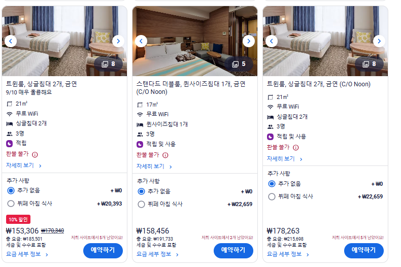
Task: Open photo gallery with 5 images
Action: [x=239, y=64]
